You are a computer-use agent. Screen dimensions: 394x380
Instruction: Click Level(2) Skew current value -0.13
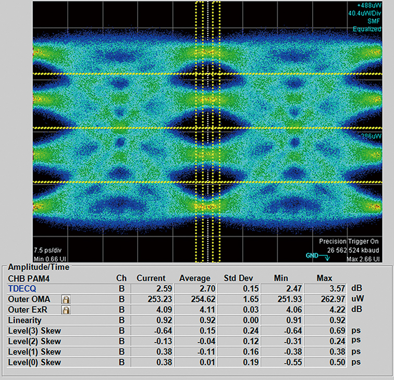tap(163, 341)
